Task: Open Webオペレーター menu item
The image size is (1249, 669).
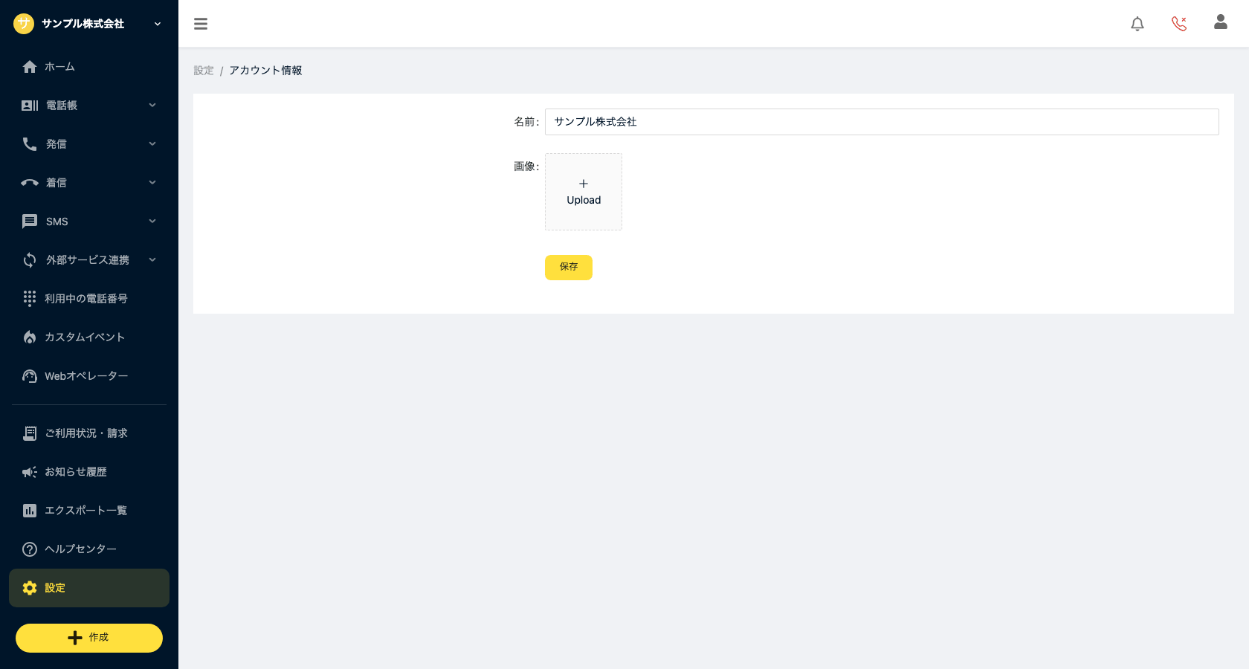Action: [89, 376]
